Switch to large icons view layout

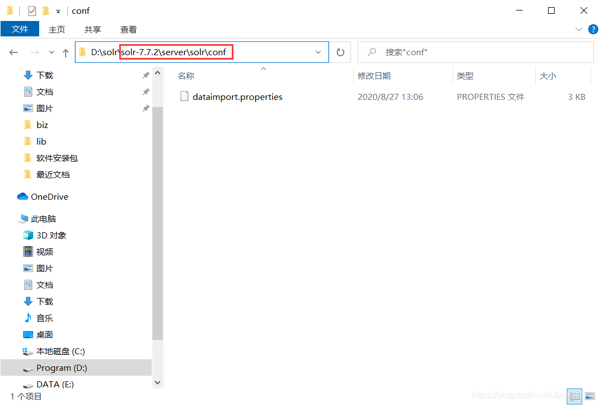click(x=590, y=397)
